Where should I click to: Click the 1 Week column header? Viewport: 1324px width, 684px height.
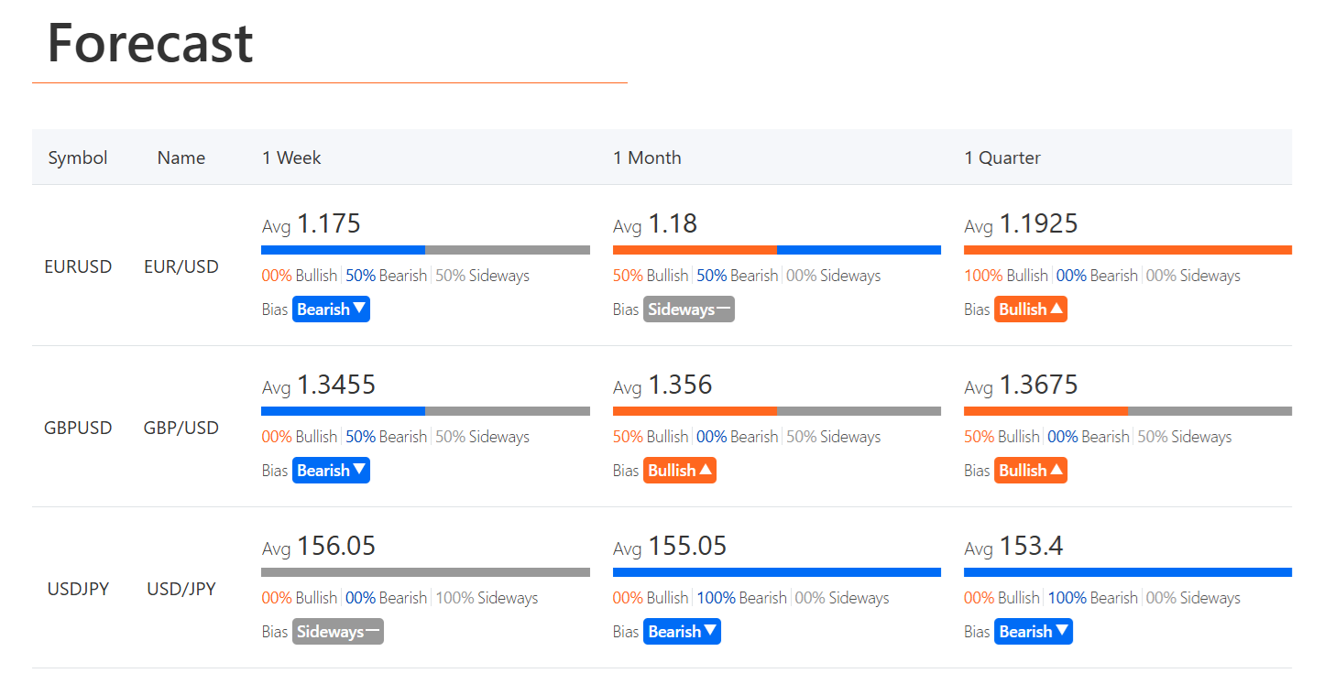pos(291,157)
